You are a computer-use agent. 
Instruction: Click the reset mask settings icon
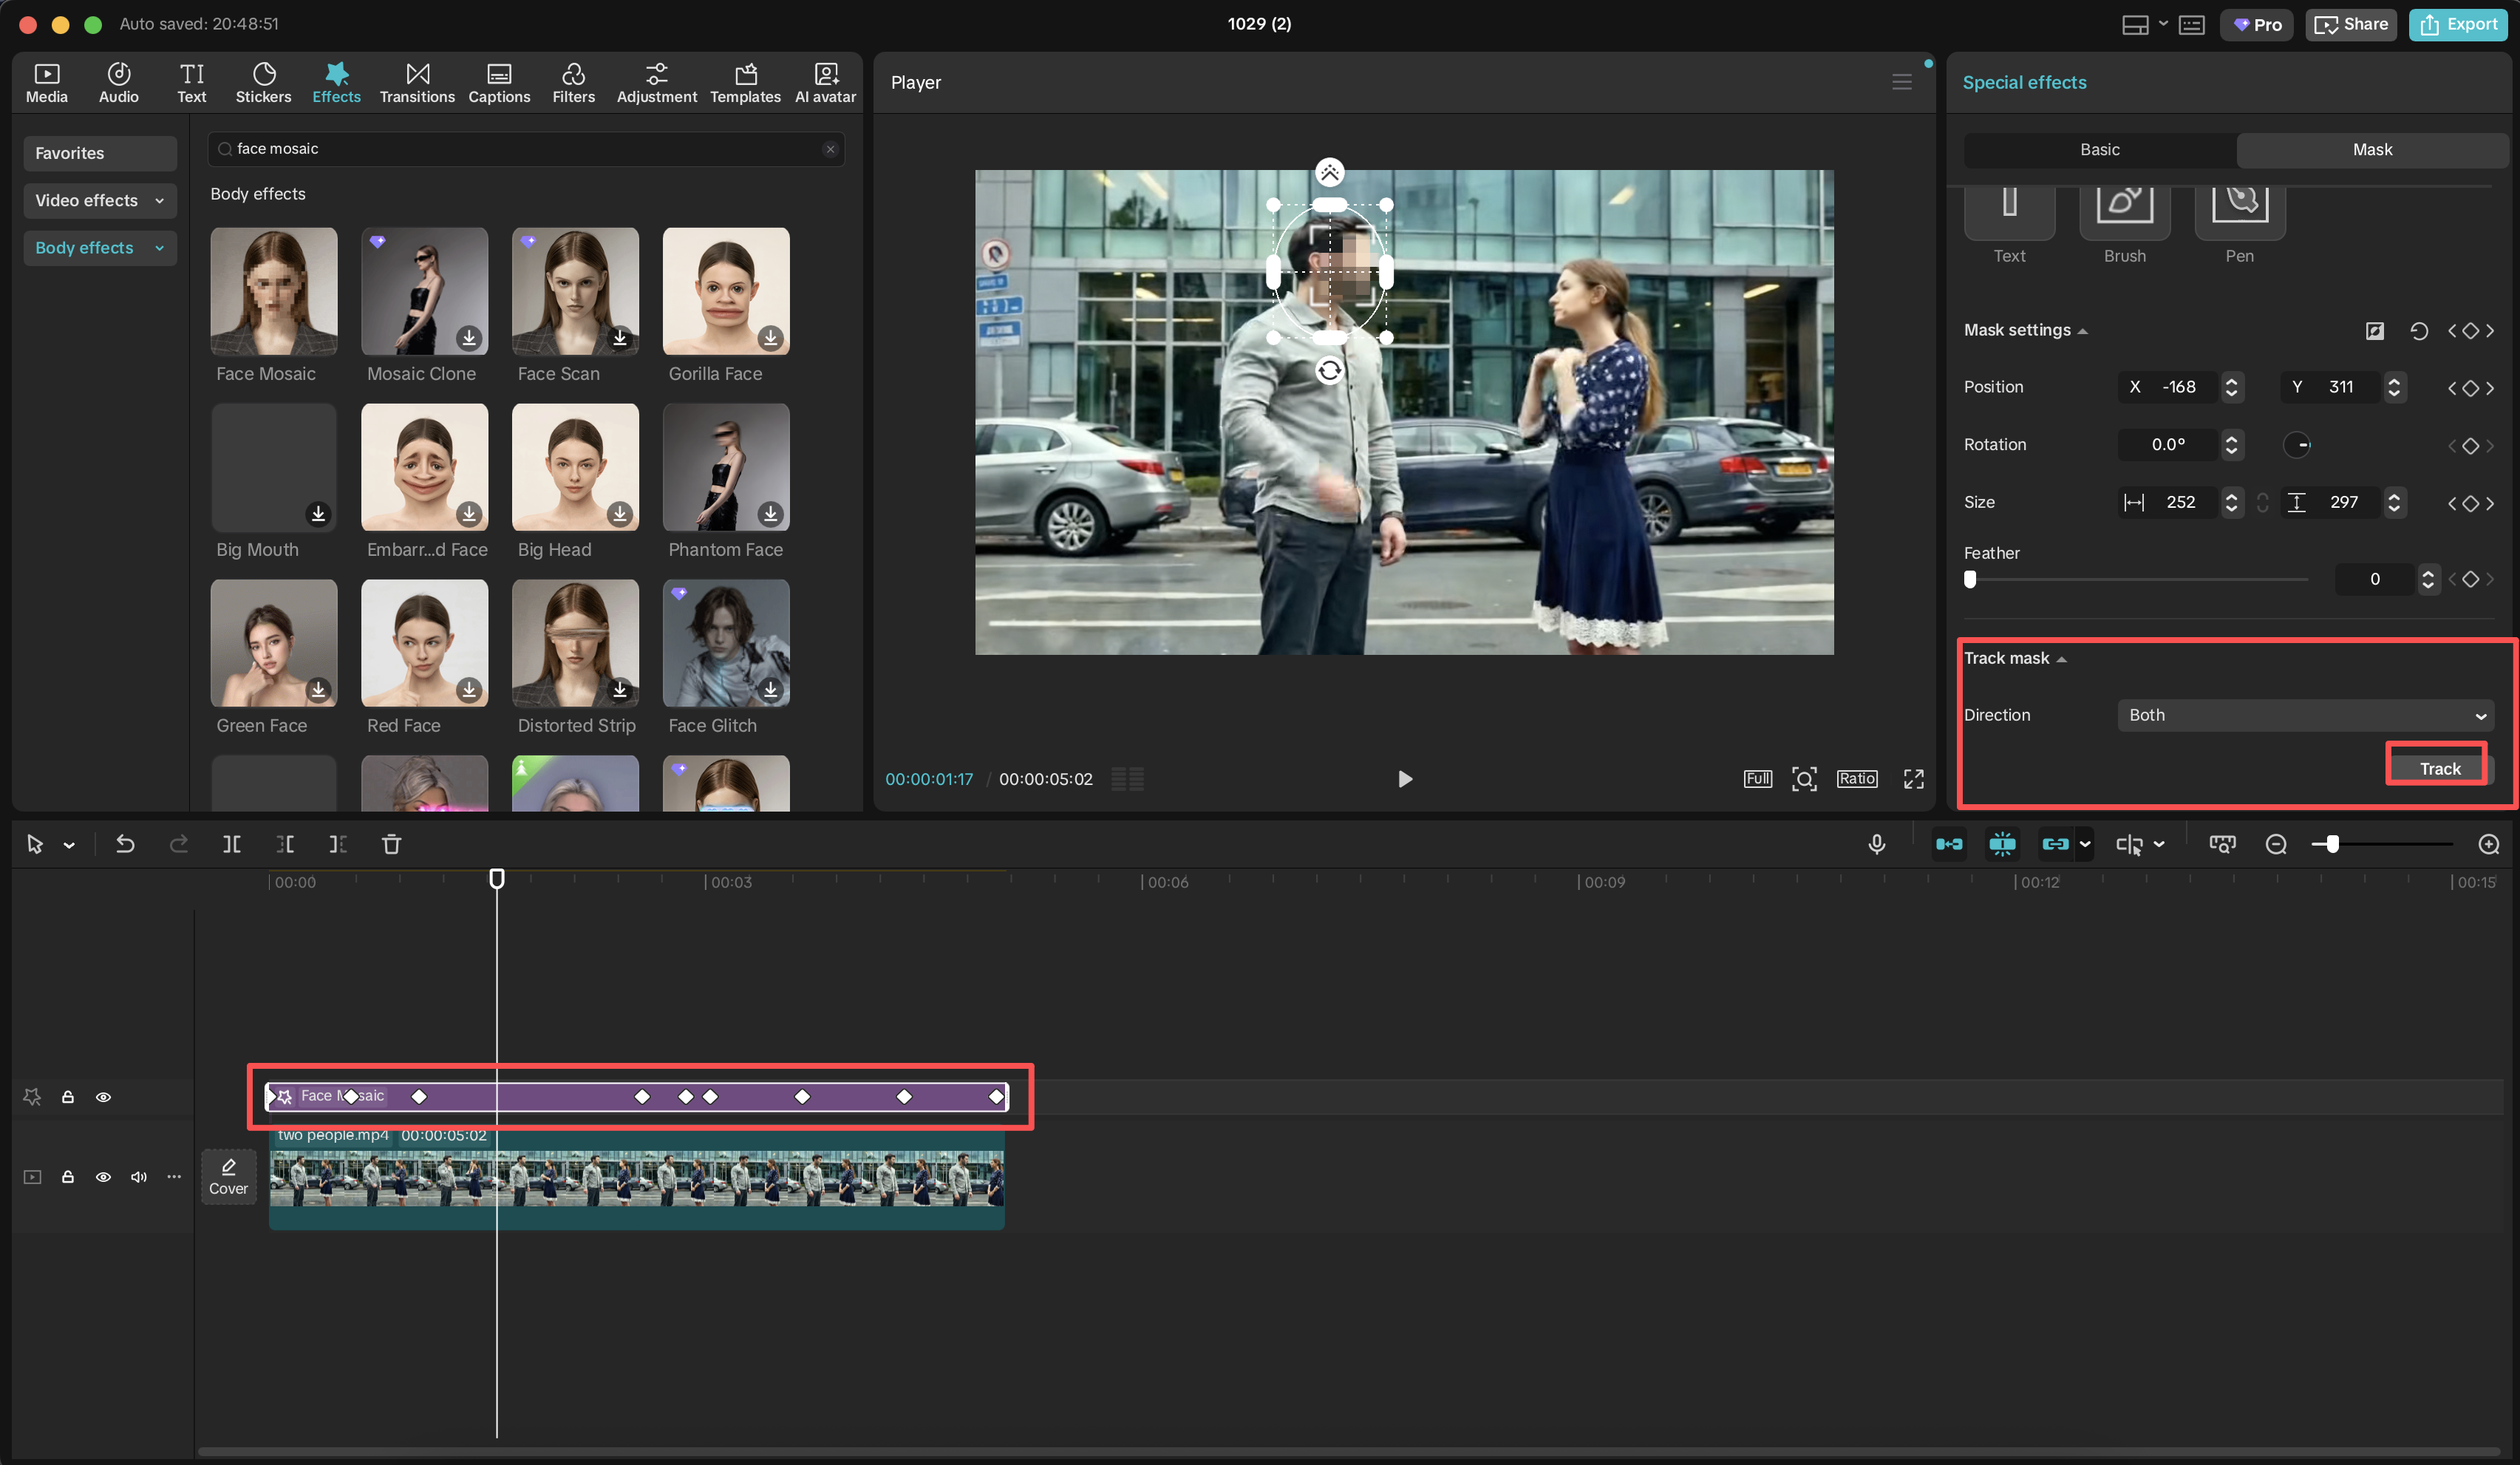pyautogui.click(x=2418, y=331)
